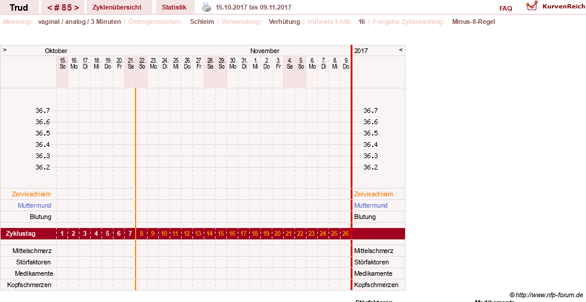Screen dimensions: 586x302
Task: Click date header 9. Do
Action: click(x=346, y=63)
